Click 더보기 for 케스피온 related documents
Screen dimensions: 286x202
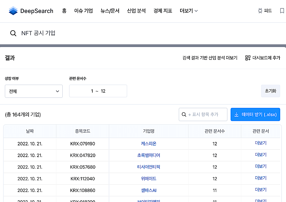coord(261,143)
